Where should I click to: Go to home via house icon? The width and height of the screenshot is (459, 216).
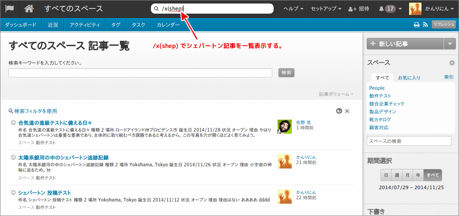[x=29, y=9]
